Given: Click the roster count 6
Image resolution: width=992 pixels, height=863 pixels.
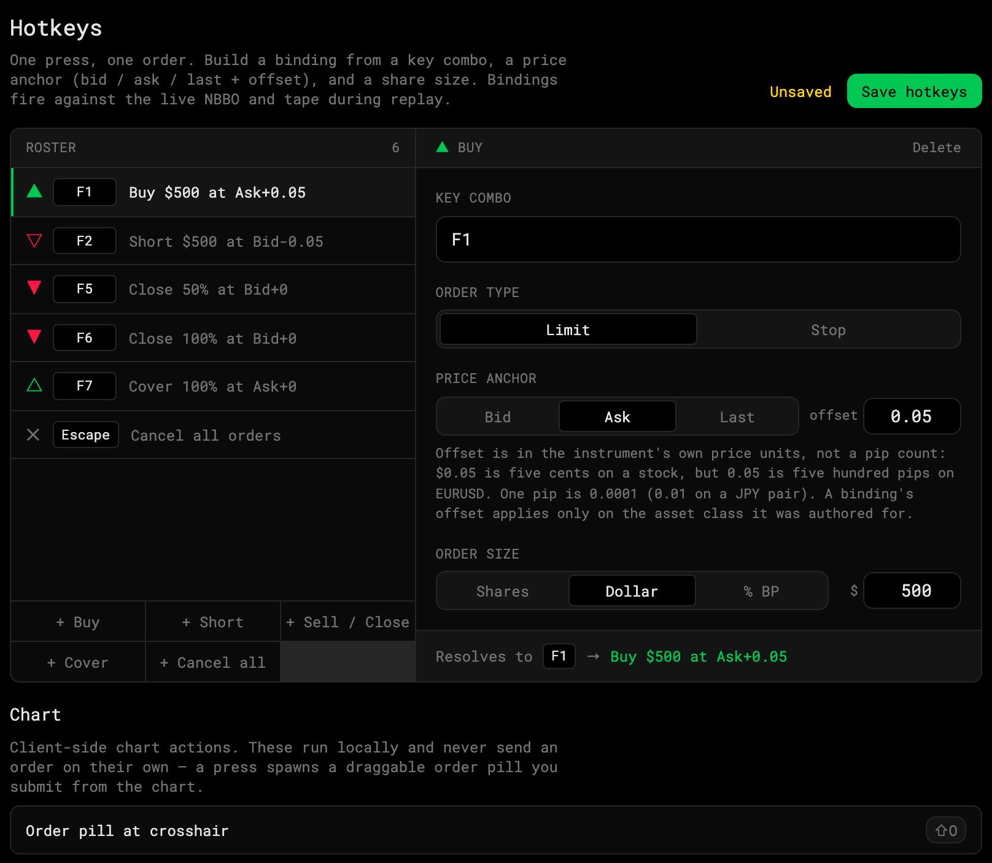Looking at the screenshot, I should coord(395,147).
